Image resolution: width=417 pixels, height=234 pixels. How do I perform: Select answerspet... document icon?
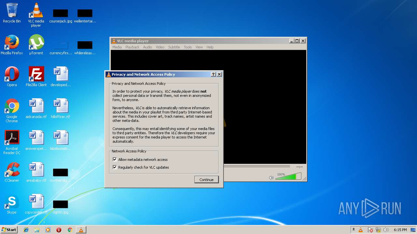[x=36, y=140]
